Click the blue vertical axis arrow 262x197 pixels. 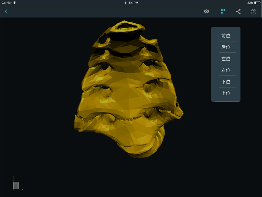click(x=13, y=178)
